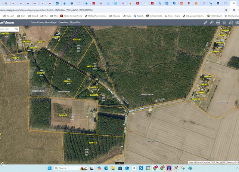Select parcel label 0400348 on map

tap(15, 58)
